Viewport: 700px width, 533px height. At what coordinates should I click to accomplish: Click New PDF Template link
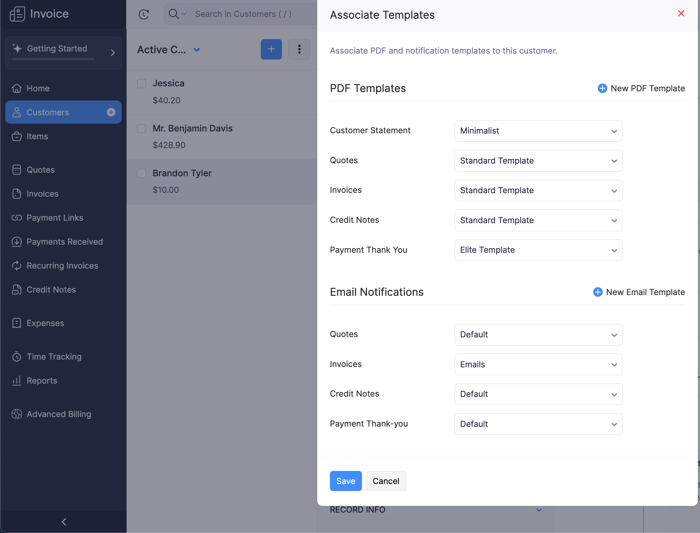(x=647, y=88)
